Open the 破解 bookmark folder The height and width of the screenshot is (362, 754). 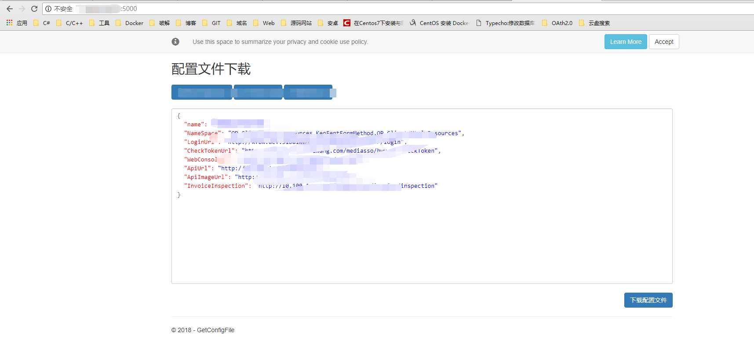click(160, 23)
